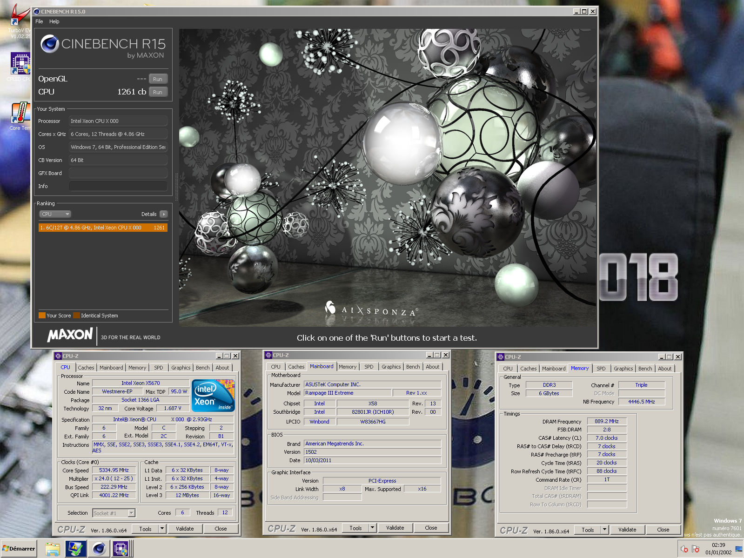Select Caches tab in CPU-Z CPU window

coord(86,368)
